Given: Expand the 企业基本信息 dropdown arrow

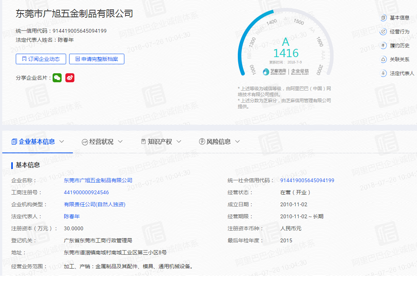Looking at the screenshot, I should point(62,142).
